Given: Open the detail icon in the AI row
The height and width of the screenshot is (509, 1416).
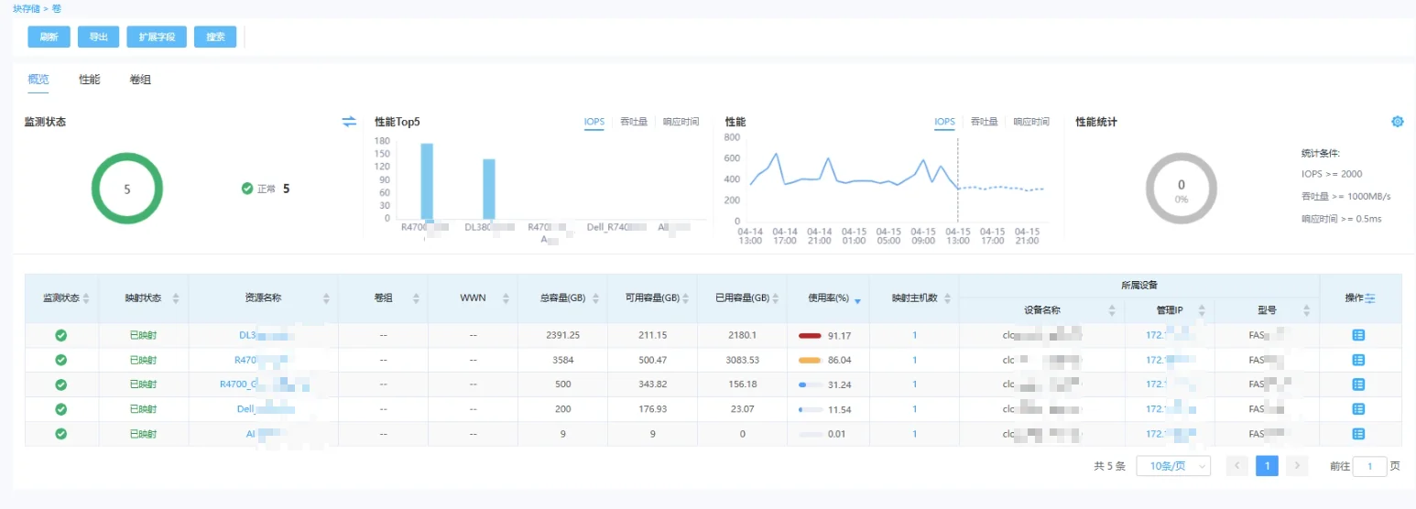Looking at the screenshot, I should [x=1358, y=434].
